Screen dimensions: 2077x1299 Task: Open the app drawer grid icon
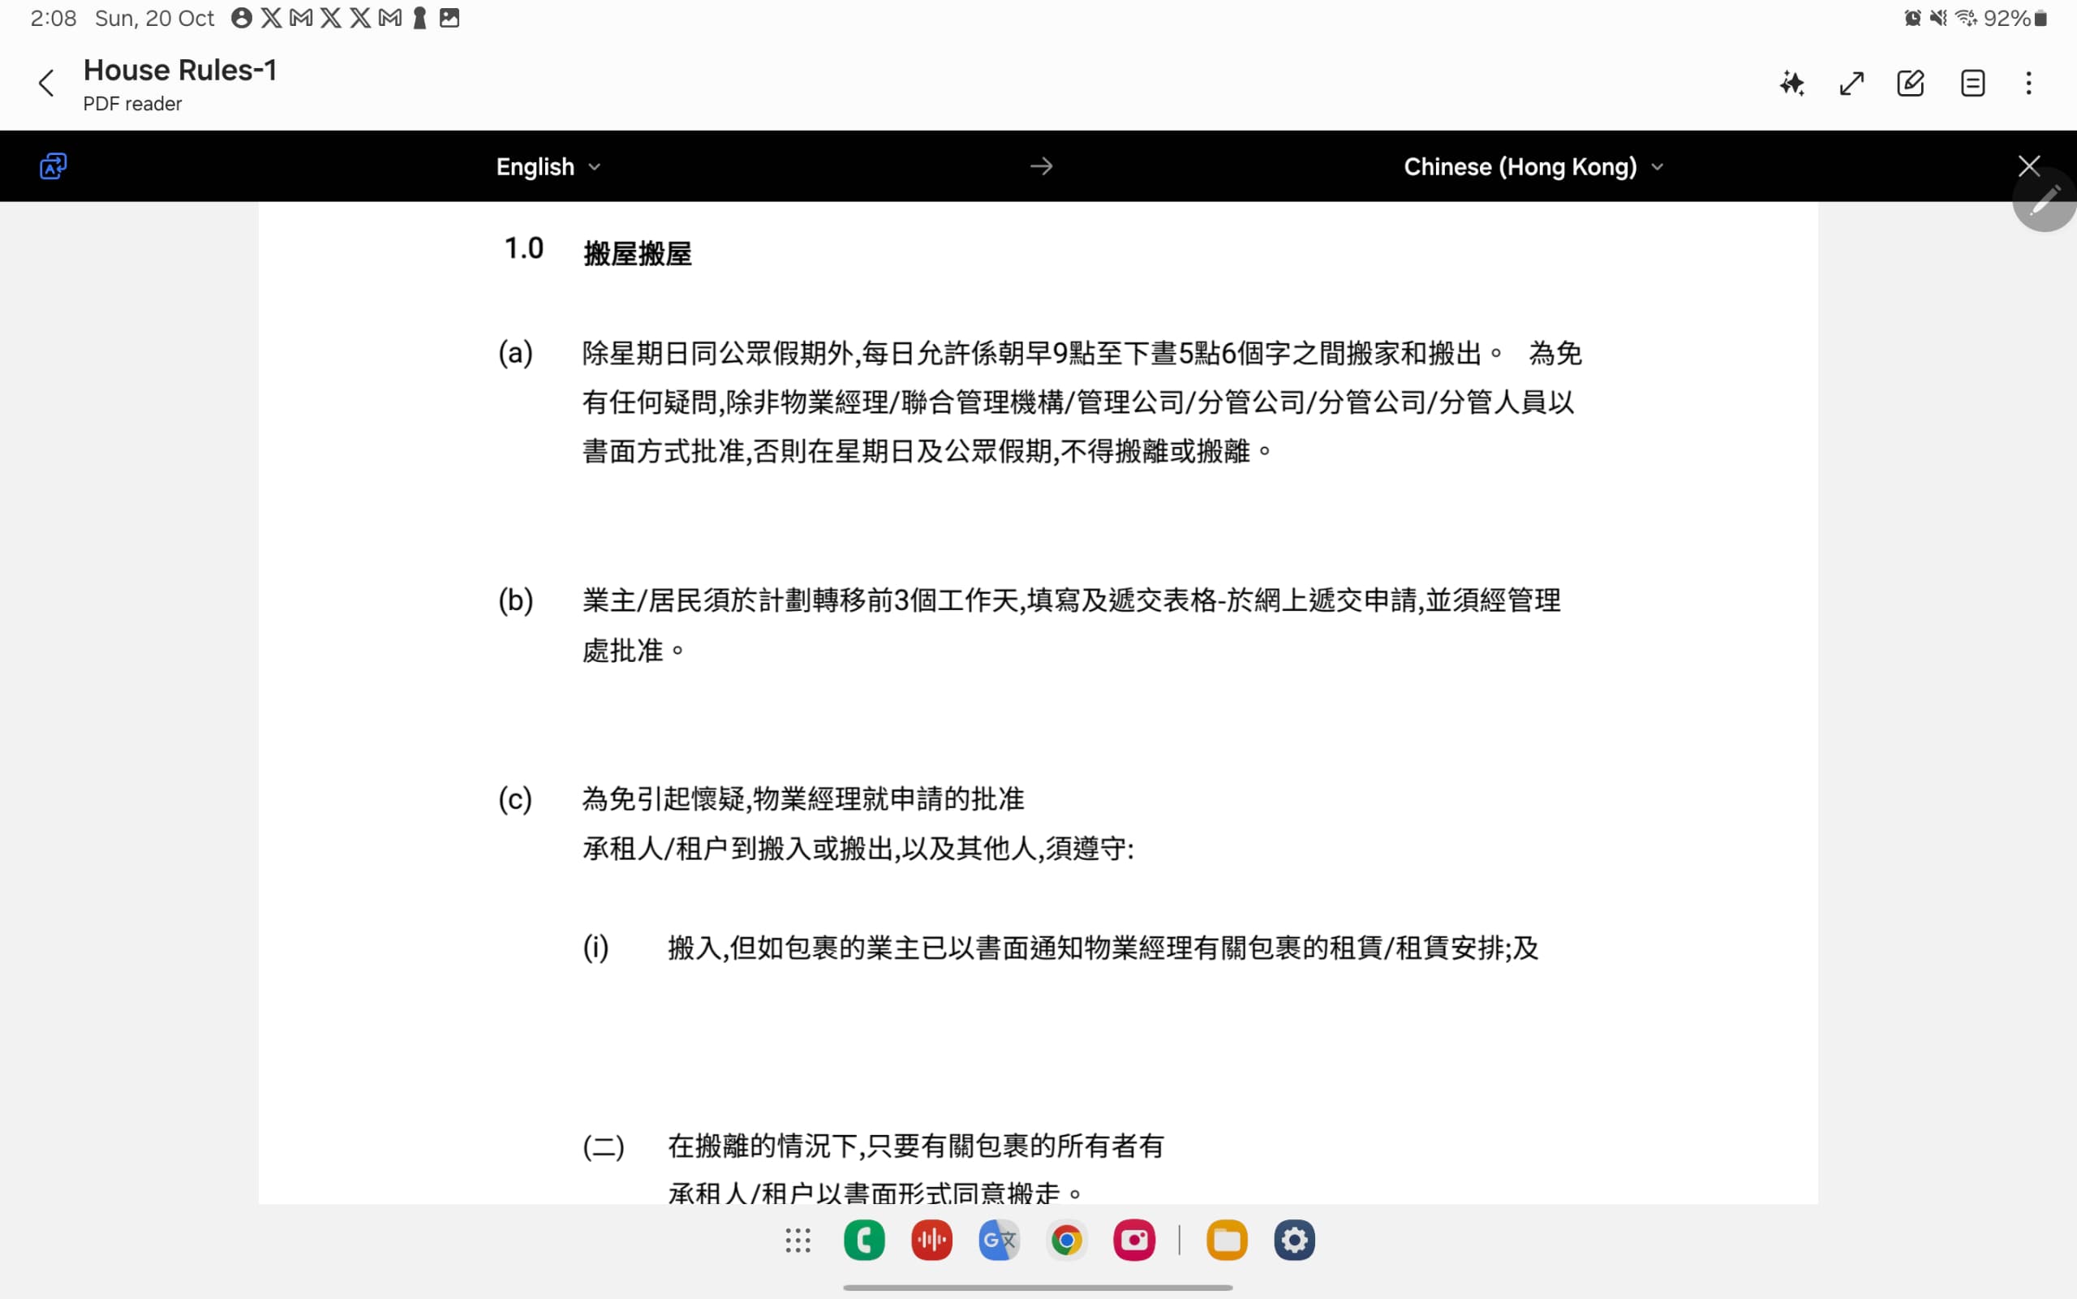797,1240
